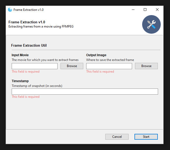Screen dimensions: 170x150
Task: Cancel the frame extraction dialog
Action: pos(117,137)
